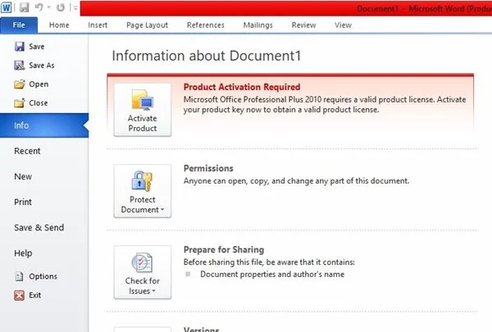This screenshot has width=492, height=332.
Task: Open the Save & Send section
Action: [39, 228]
